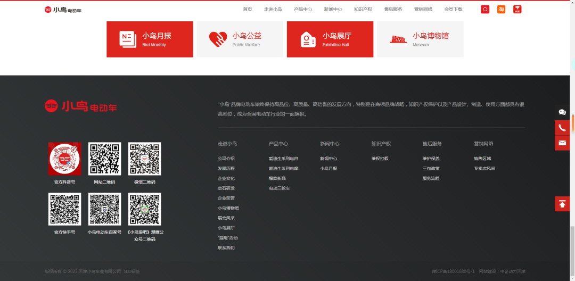Open 营销网络 in top navigation
This screenshot has height=281, width=575.
(x=423, y=10)
